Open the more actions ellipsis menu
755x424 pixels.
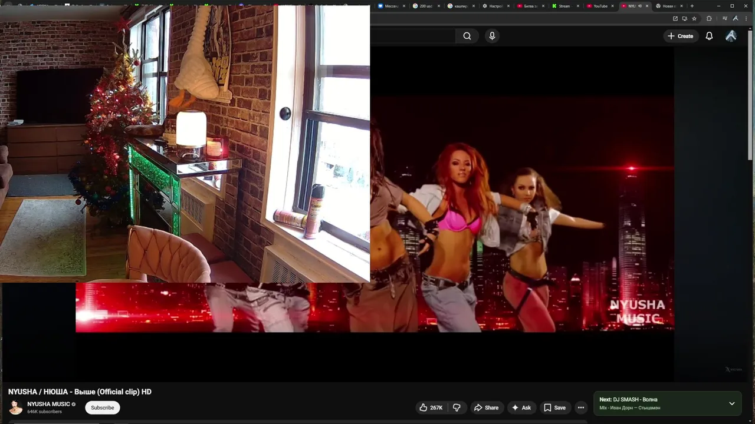[581, 408]
